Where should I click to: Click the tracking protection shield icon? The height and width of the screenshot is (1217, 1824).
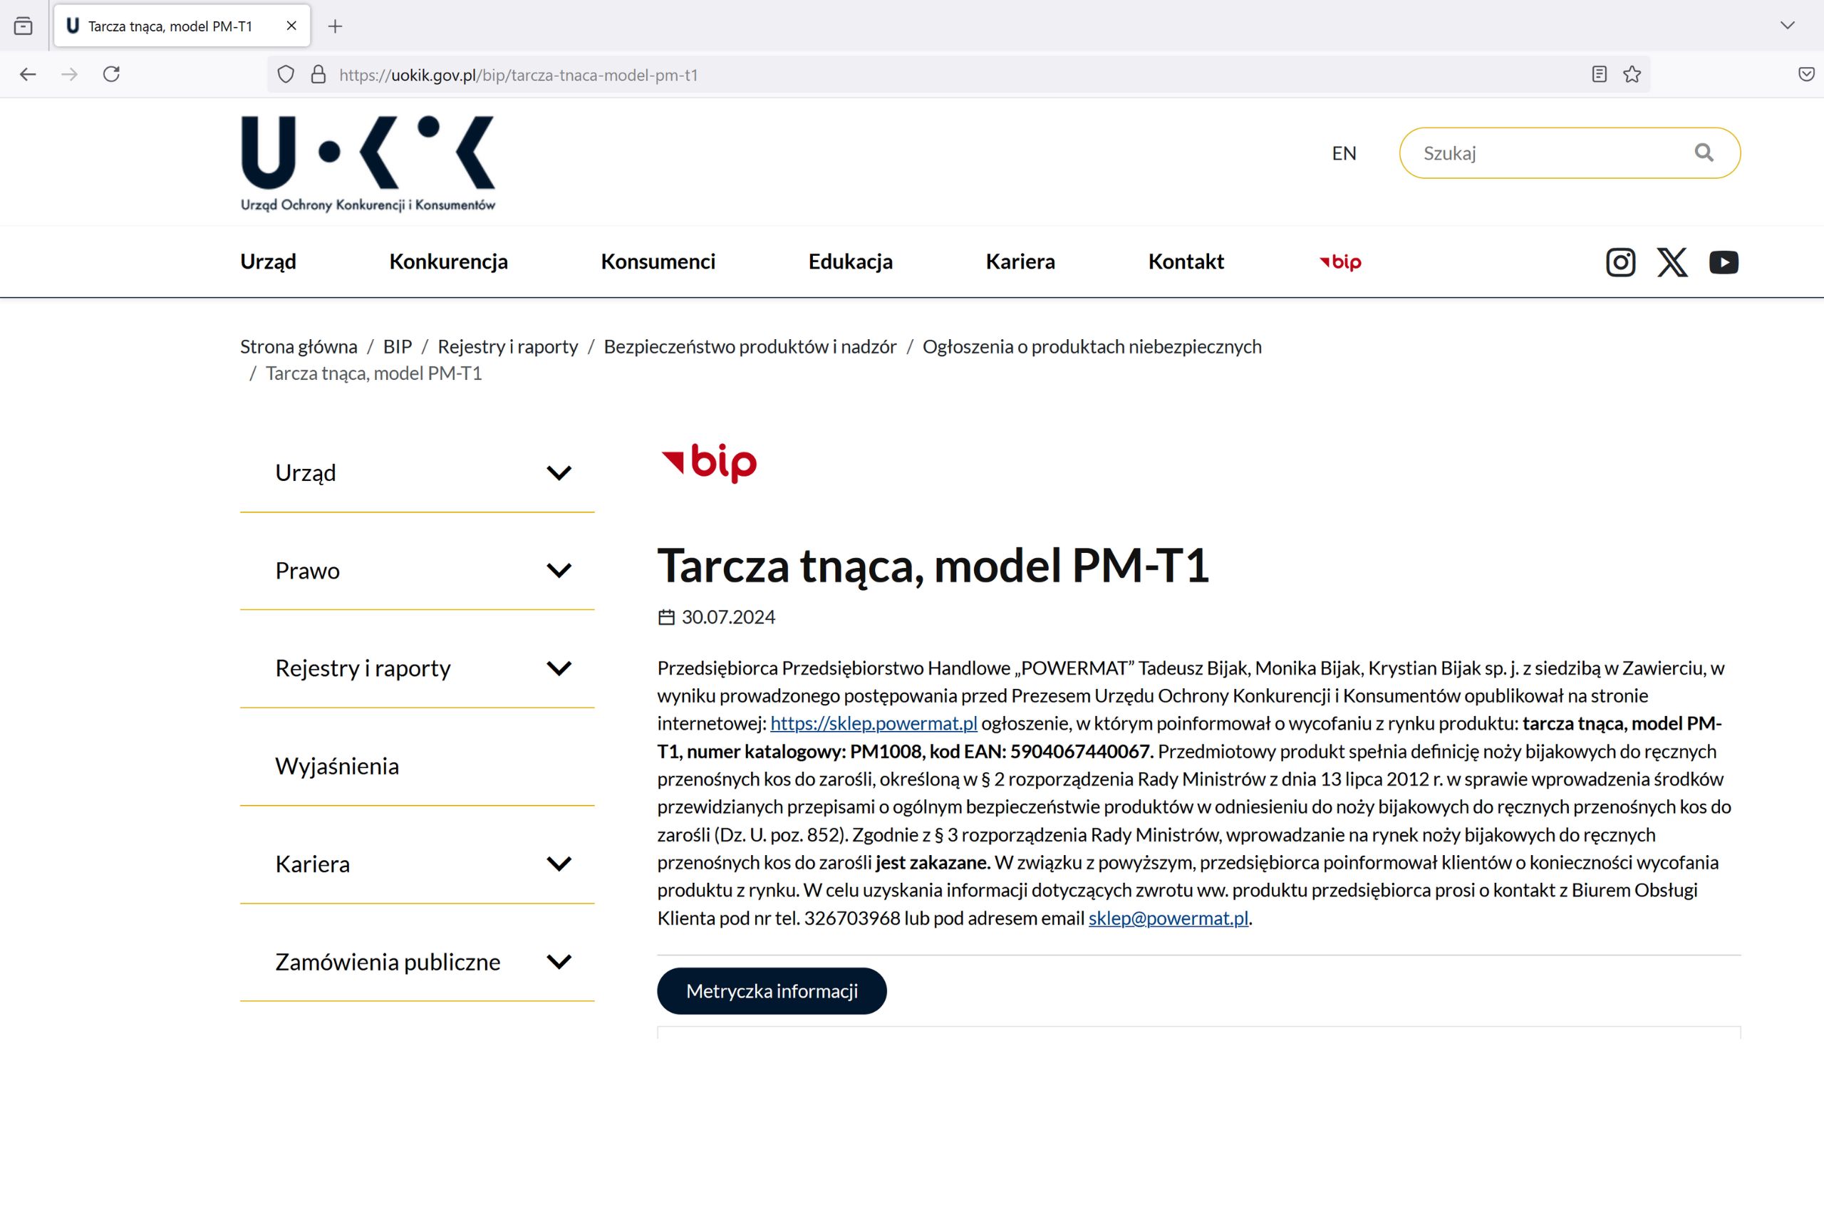click(286, 75)
